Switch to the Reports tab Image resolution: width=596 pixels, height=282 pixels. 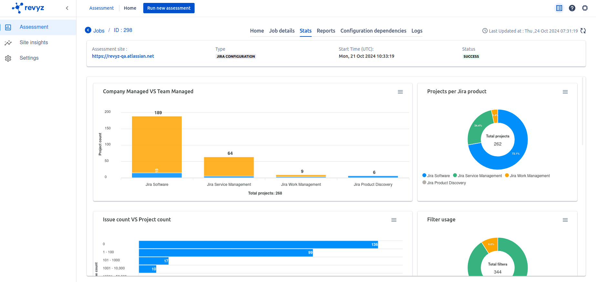pyautogui.click(x=326, y=31)
